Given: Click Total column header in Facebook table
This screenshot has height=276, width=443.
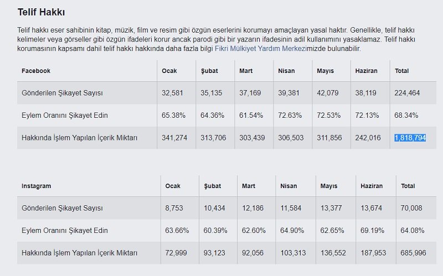Looking at the screenshot, I should pyautogui.click(x=401, y=71).
